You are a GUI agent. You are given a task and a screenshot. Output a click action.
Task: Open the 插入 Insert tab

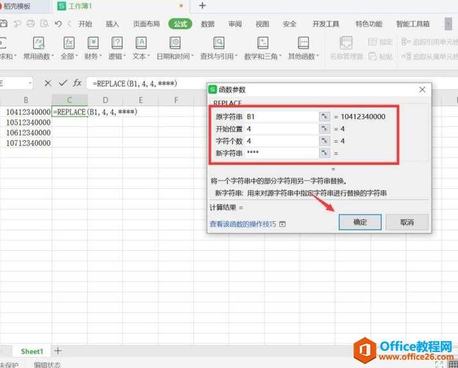coord(112,24)
